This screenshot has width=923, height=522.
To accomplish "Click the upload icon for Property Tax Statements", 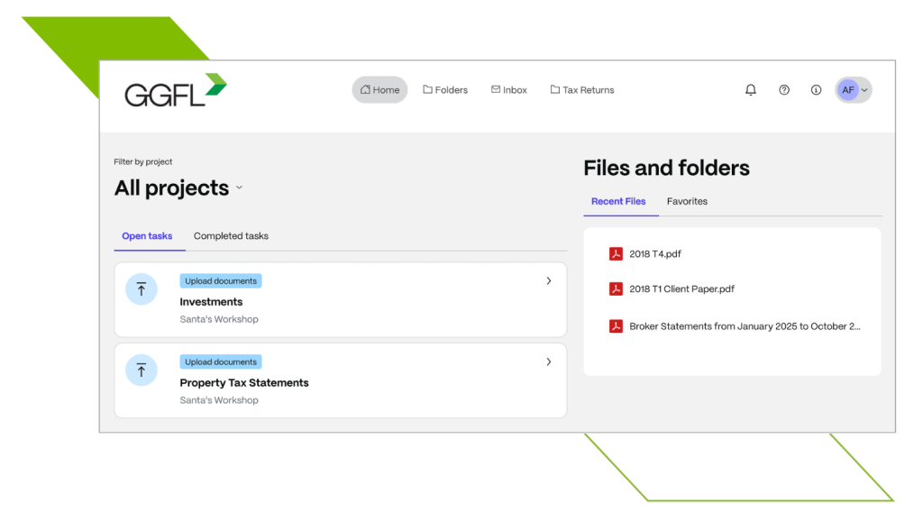I will pyautogui.click(x=142, y=371).
